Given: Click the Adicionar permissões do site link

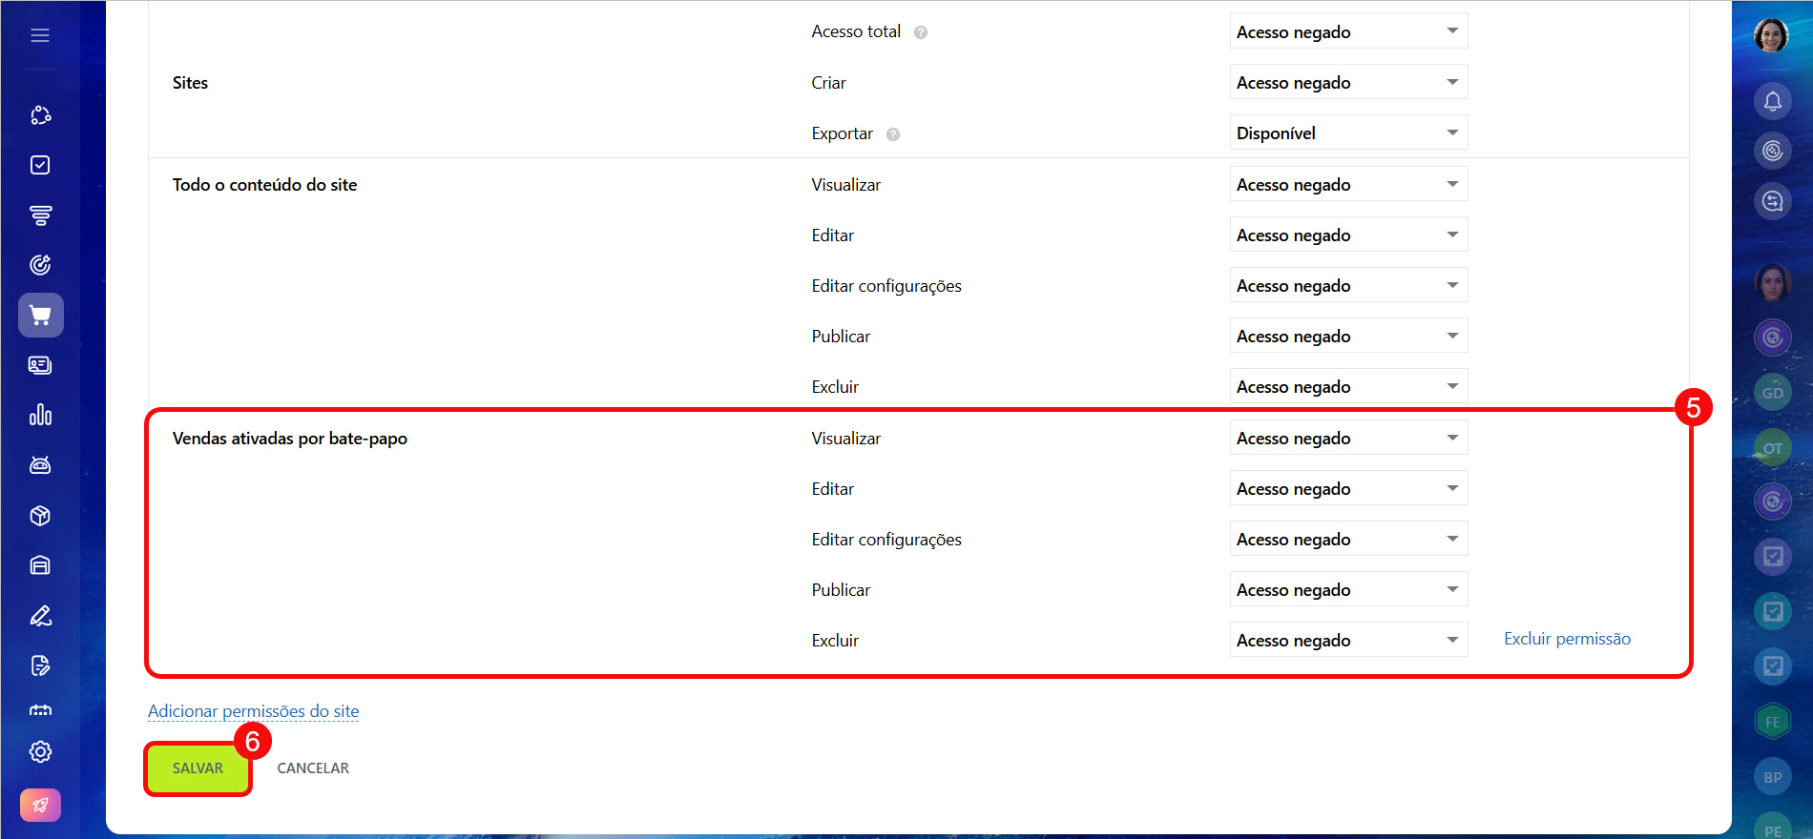Looking at the screenshot, I should [x=253, y=711].
